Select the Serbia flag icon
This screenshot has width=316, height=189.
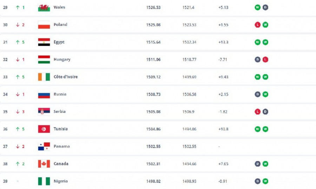(x=44, y=112)
